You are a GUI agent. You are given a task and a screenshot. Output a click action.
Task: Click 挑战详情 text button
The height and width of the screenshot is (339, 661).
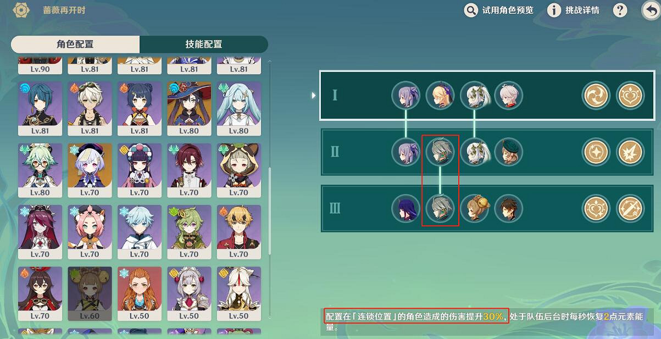(x=582, y=10)
